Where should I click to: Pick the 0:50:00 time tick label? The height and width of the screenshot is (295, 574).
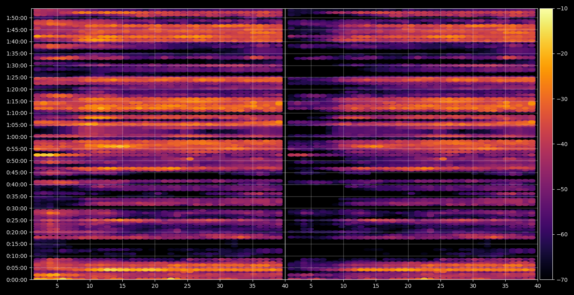[17, 161]
